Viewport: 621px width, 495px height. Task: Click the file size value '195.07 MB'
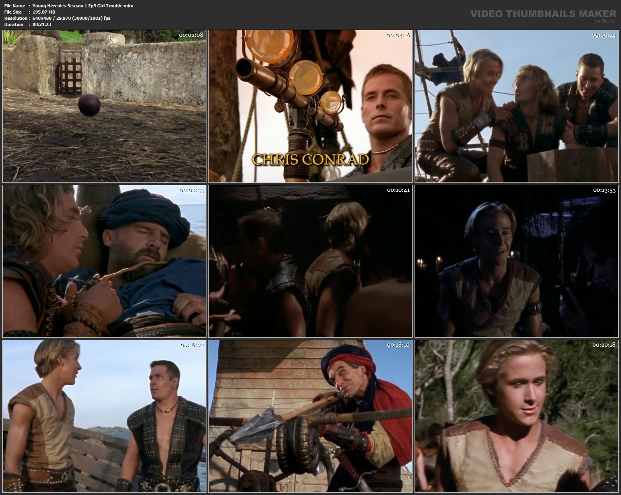coord(44,12)
